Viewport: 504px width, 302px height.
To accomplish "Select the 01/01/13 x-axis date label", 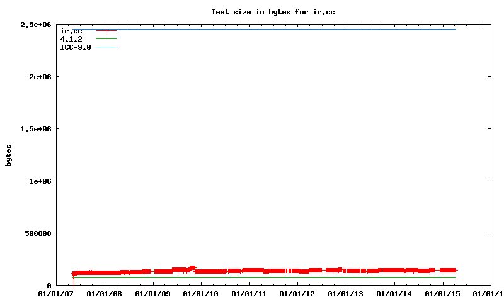I will (x=346, y=293).
